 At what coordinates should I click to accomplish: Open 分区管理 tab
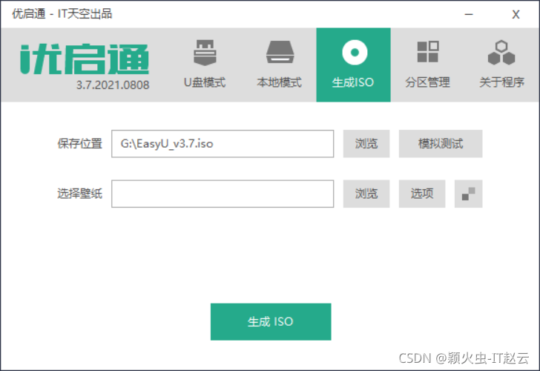(x=428, y=65)
